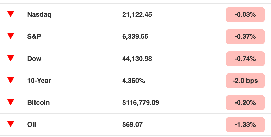Click the Dow -0.74% change badge
The image size is (271, 137).
tap(245, 59)
